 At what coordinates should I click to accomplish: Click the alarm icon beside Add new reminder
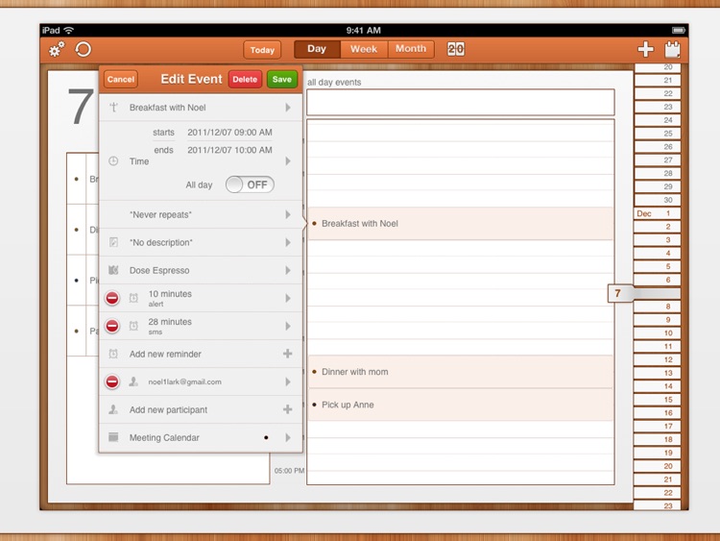[113, 354]
